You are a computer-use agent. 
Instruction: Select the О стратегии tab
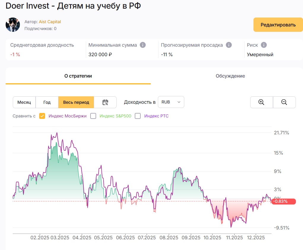click(78, 76)
